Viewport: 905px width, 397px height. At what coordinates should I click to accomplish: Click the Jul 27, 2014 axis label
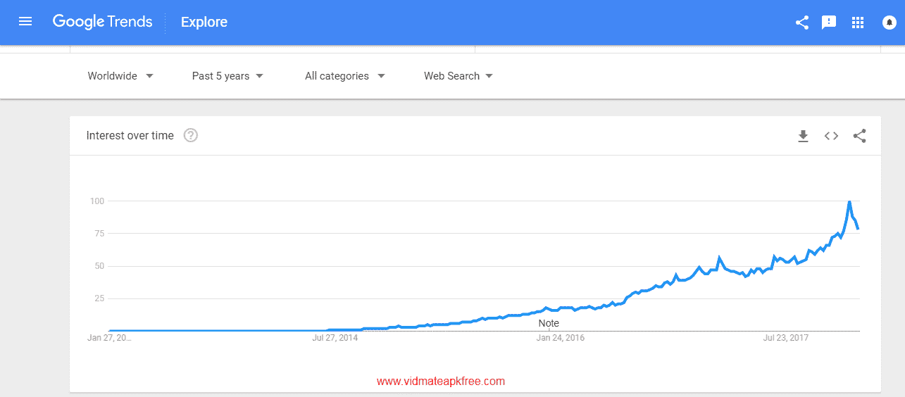point(335,338)
